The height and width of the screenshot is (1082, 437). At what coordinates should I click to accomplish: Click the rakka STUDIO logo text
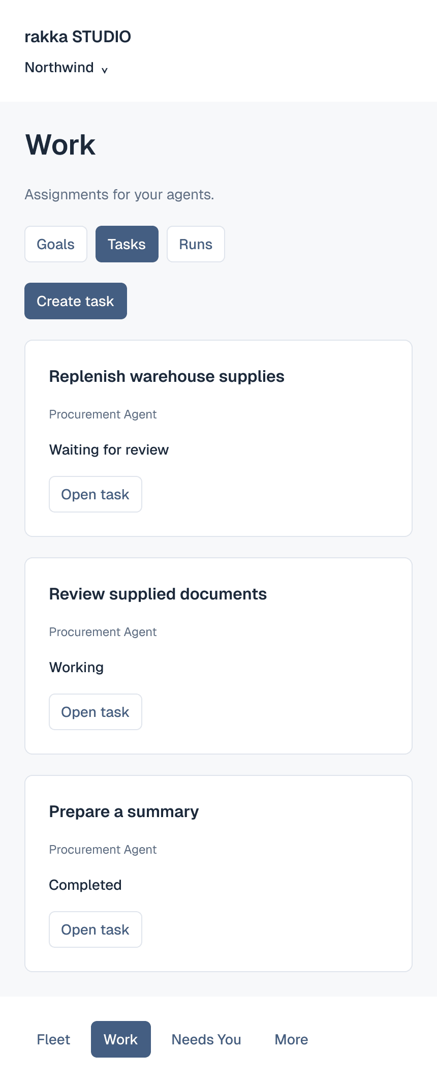click(78, 37)
